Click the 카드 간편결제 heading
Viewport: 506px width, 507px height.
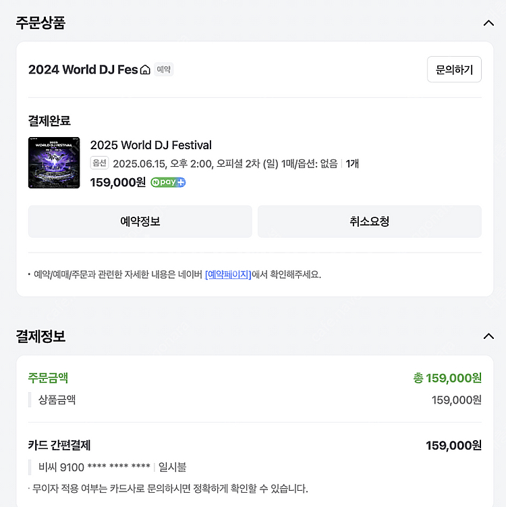coord(59,446)
